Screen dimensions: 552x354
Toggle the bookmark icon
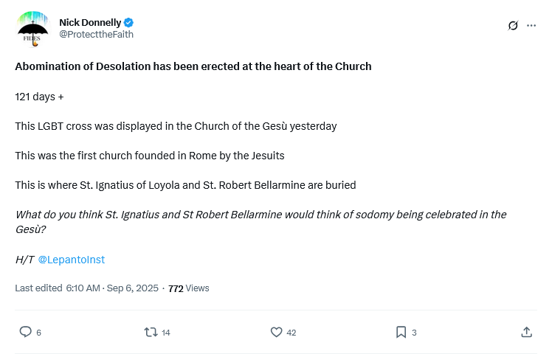coord(401,332)
